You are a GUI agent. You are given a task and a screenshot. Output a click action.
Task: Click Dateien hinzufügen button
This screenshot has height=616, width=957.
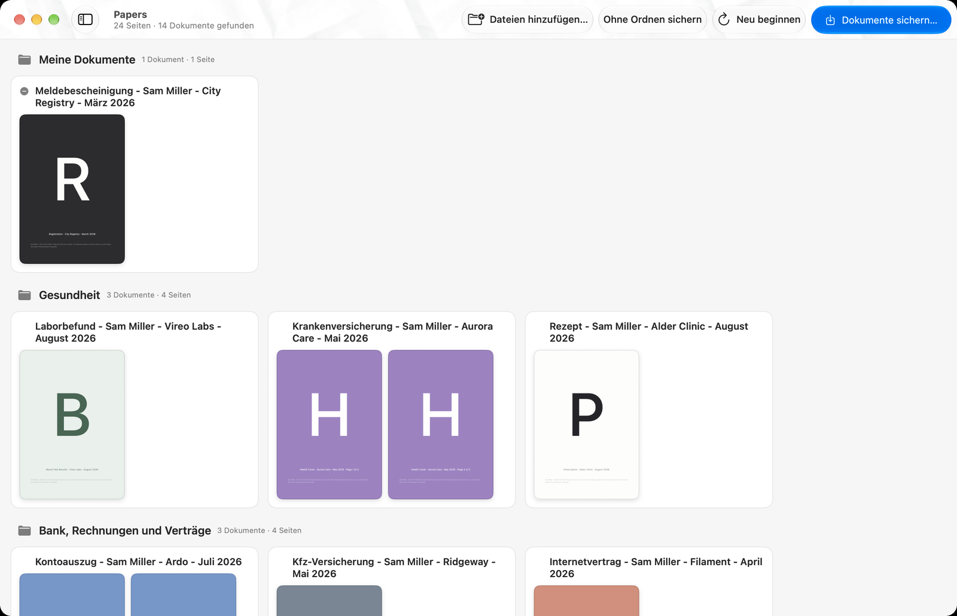528,20
